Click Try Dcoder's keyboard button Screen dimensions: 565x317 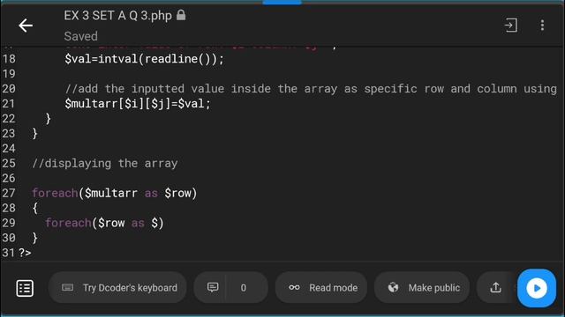(x=117, y=288)
